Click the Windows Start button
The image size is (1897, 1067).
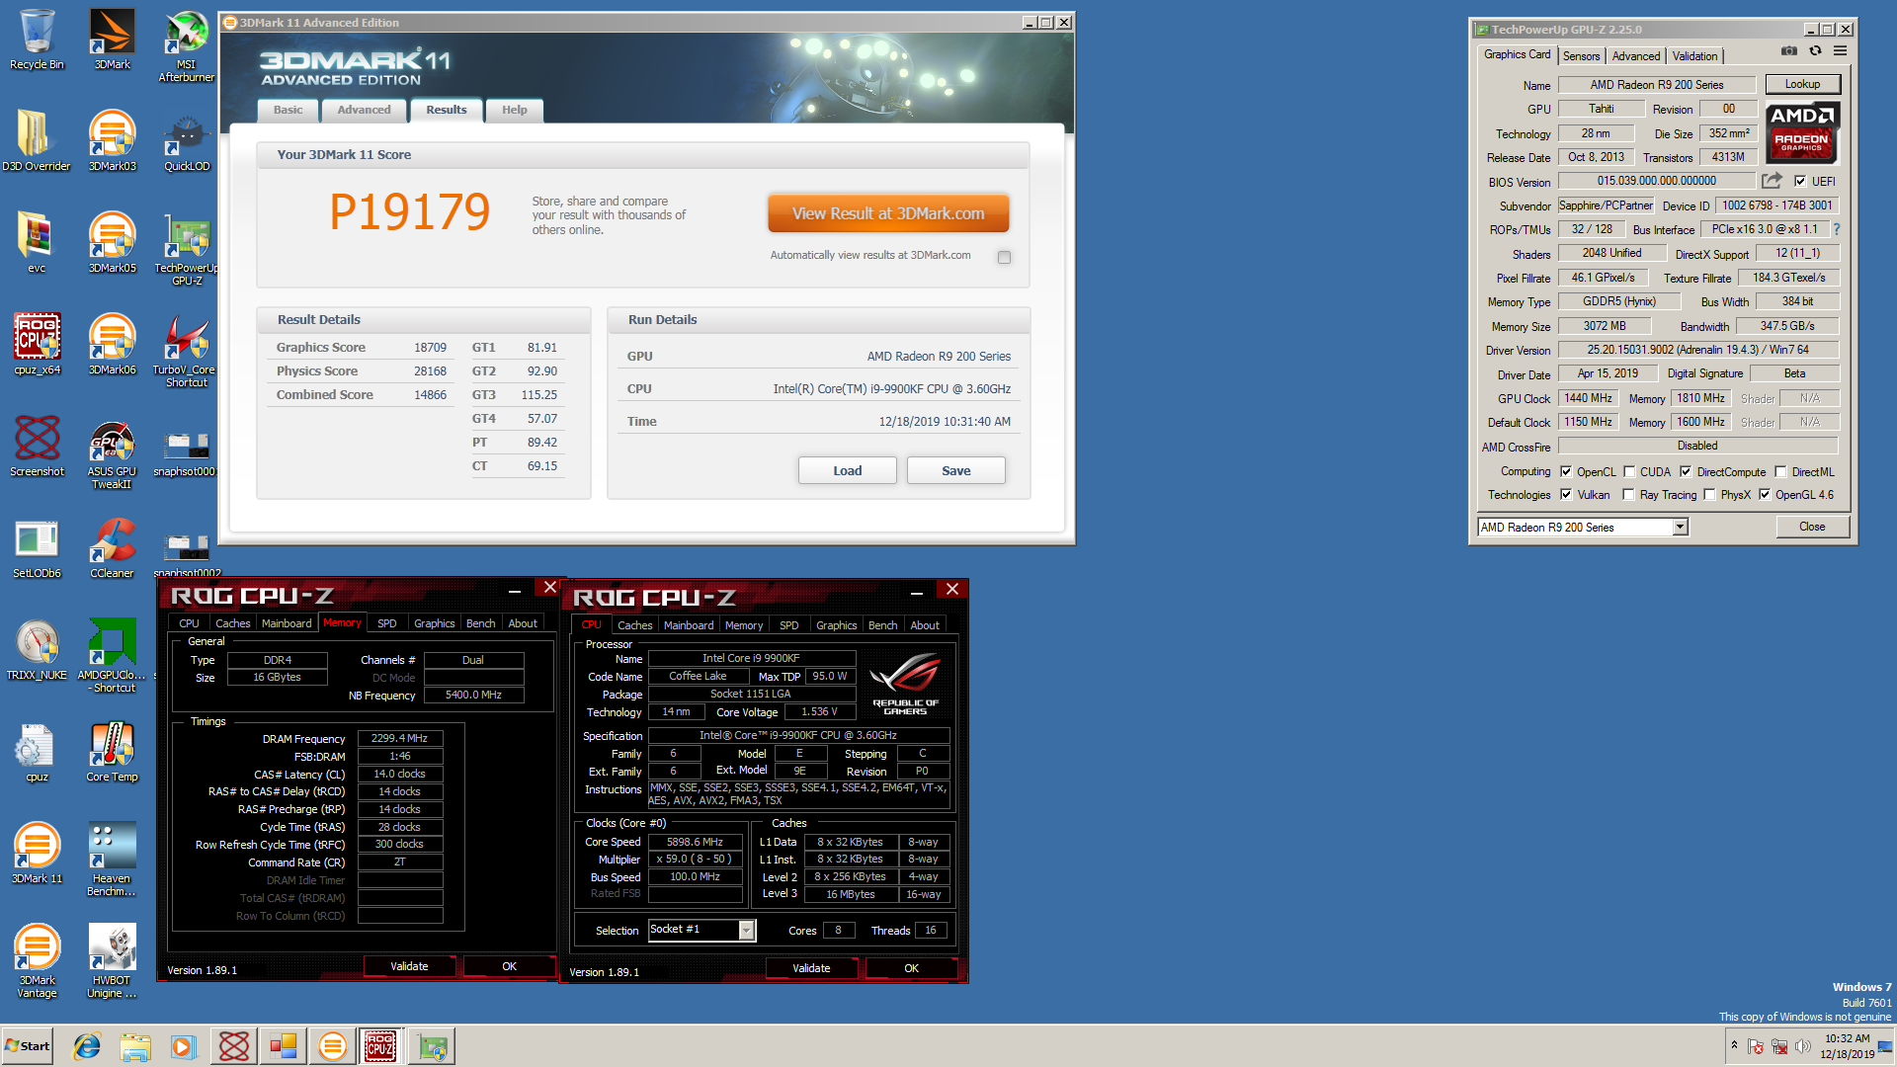tap(27, 1046)
